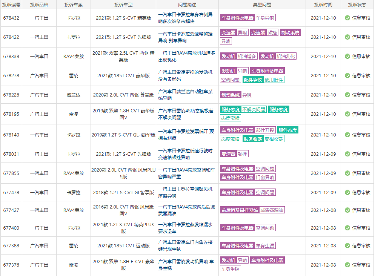Open complaint summary 广汽丰田雷凌4S店态度极差不解决问题
This screenshot has height=276, width=375.
click(x=186, y=114)
